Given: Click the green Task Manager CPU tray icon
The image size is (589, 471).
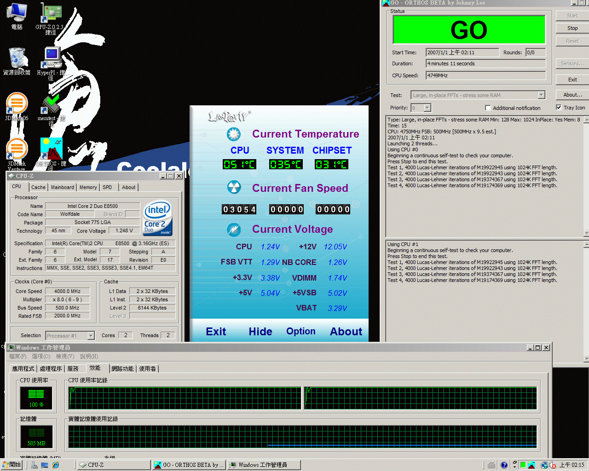Looking at the screenshot, I should point(523,465).
